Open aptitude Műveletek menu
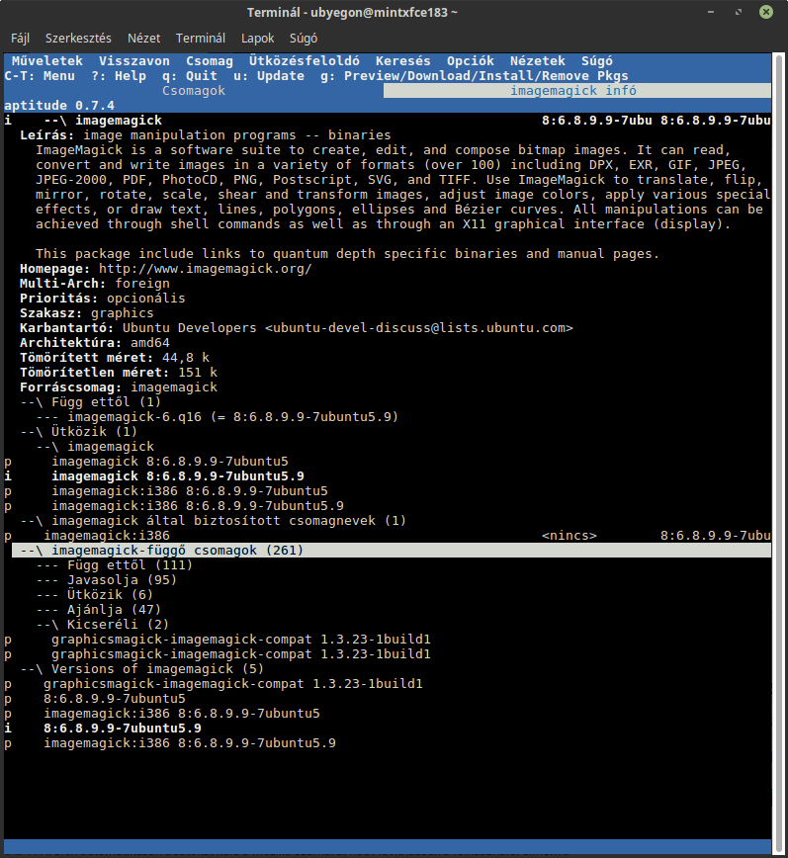 coord(47,60)
